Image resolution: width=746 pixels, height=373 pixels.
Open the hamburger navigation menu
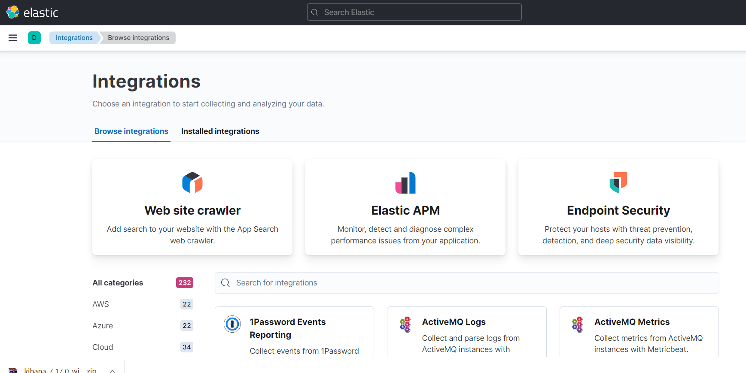[13, 38]
